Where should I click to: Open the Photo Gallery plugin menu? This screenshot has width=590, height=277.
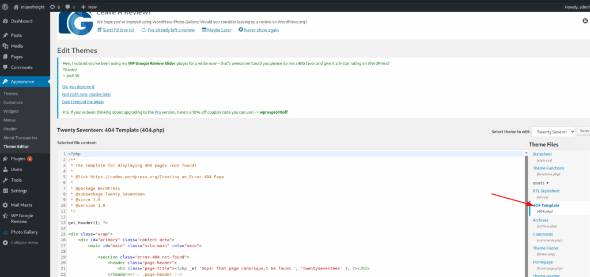[24, 232]
